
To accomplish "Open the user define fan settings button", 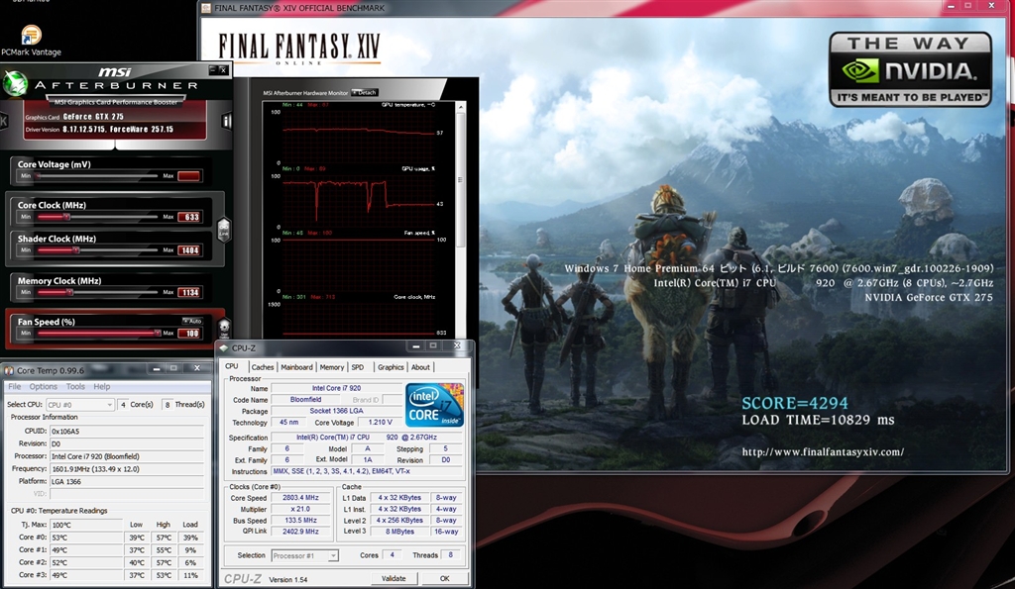I will [x=224, y=328].
